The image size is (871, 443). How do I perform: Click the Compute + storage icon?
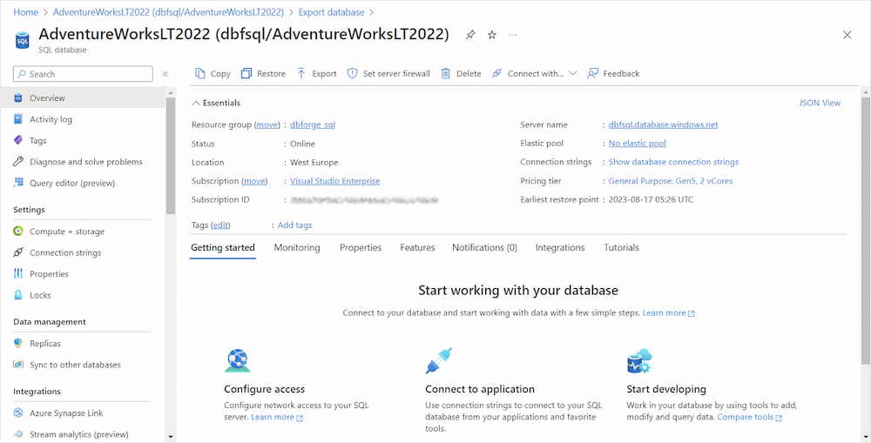pyautogui.click(x=18, y=232)
